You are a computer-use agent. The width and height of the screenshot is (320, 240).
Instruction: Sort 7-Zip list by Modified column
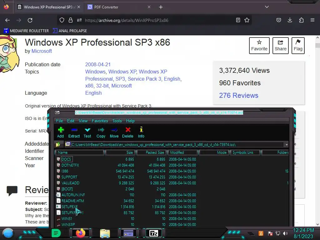[182, 152]
